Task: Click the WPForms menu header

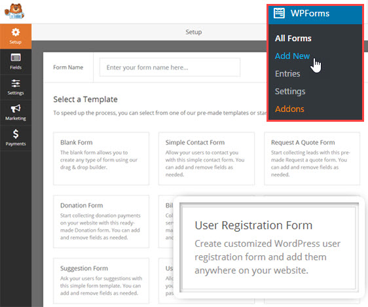Action: 316,14
